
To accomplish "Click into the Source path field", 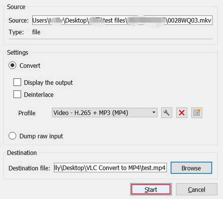I will pos(122,20).
